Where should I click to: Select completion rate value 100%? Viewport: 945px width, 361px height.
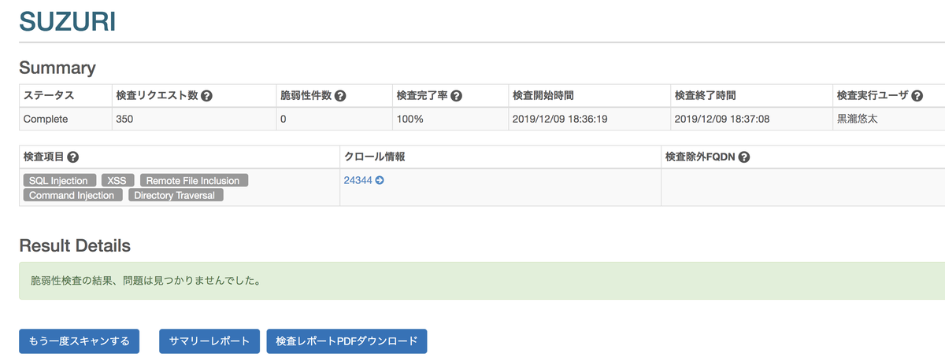[x=449, y=119]
